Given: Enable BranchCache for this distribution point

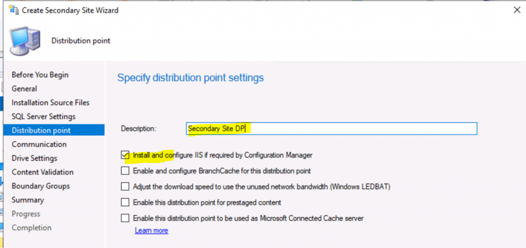Looking at the screenshot, I should point(125,170).
